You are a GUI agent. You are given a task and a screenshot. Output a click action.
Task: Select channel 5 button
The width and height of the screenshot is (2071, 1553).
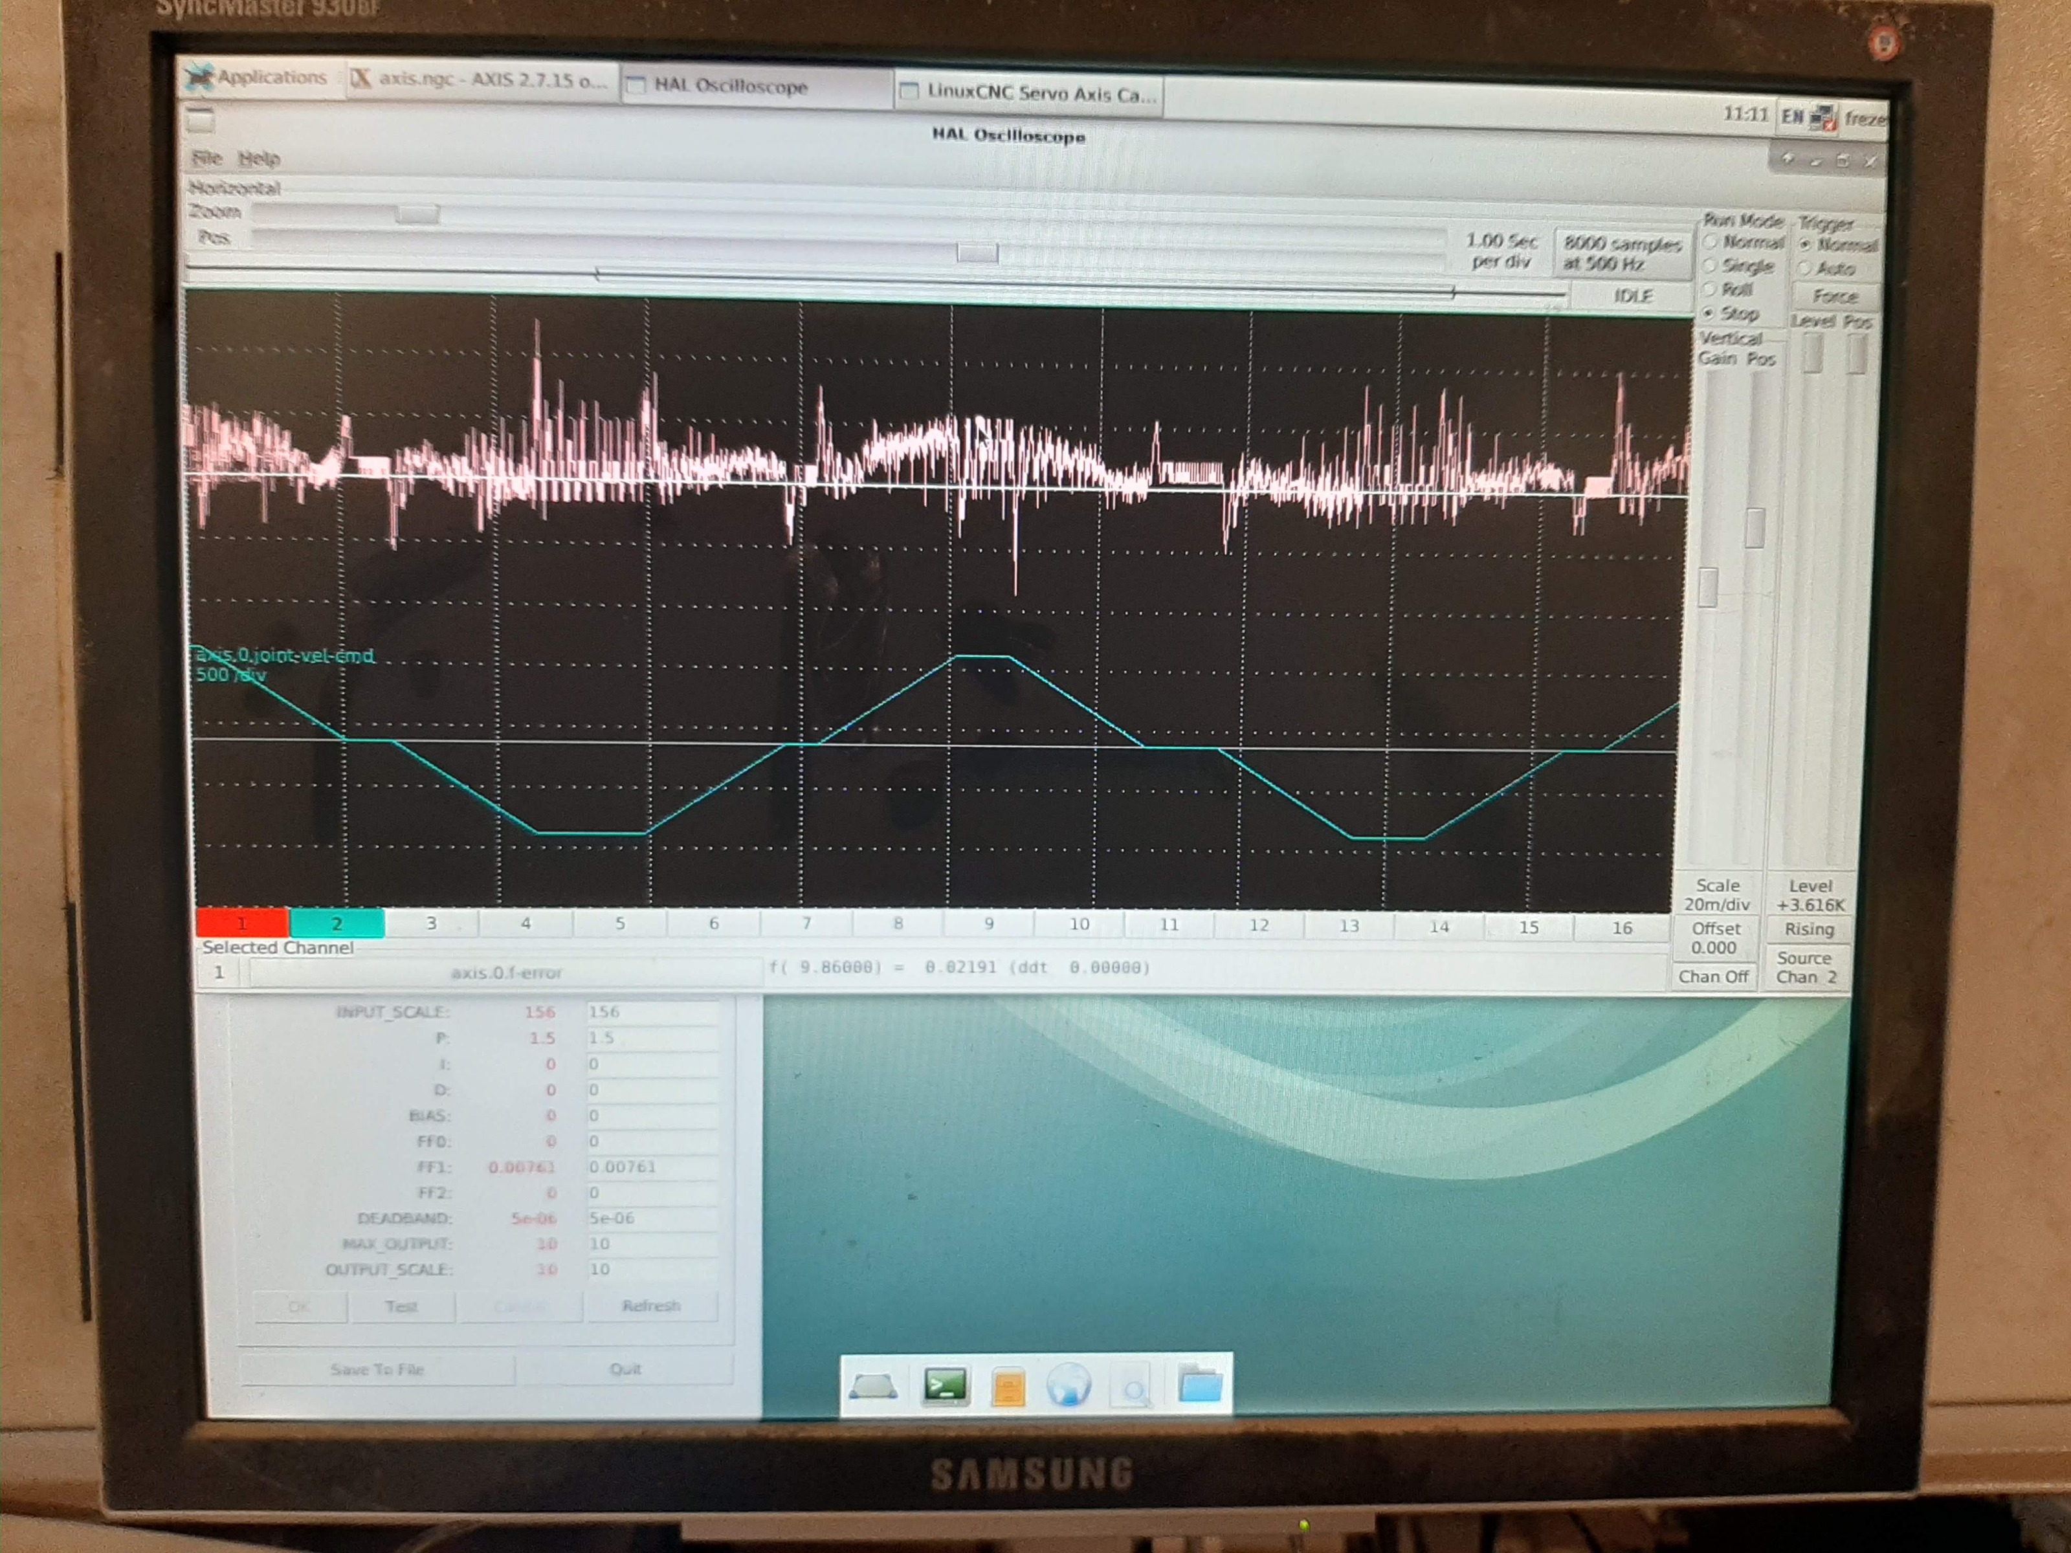pos(619,923)
